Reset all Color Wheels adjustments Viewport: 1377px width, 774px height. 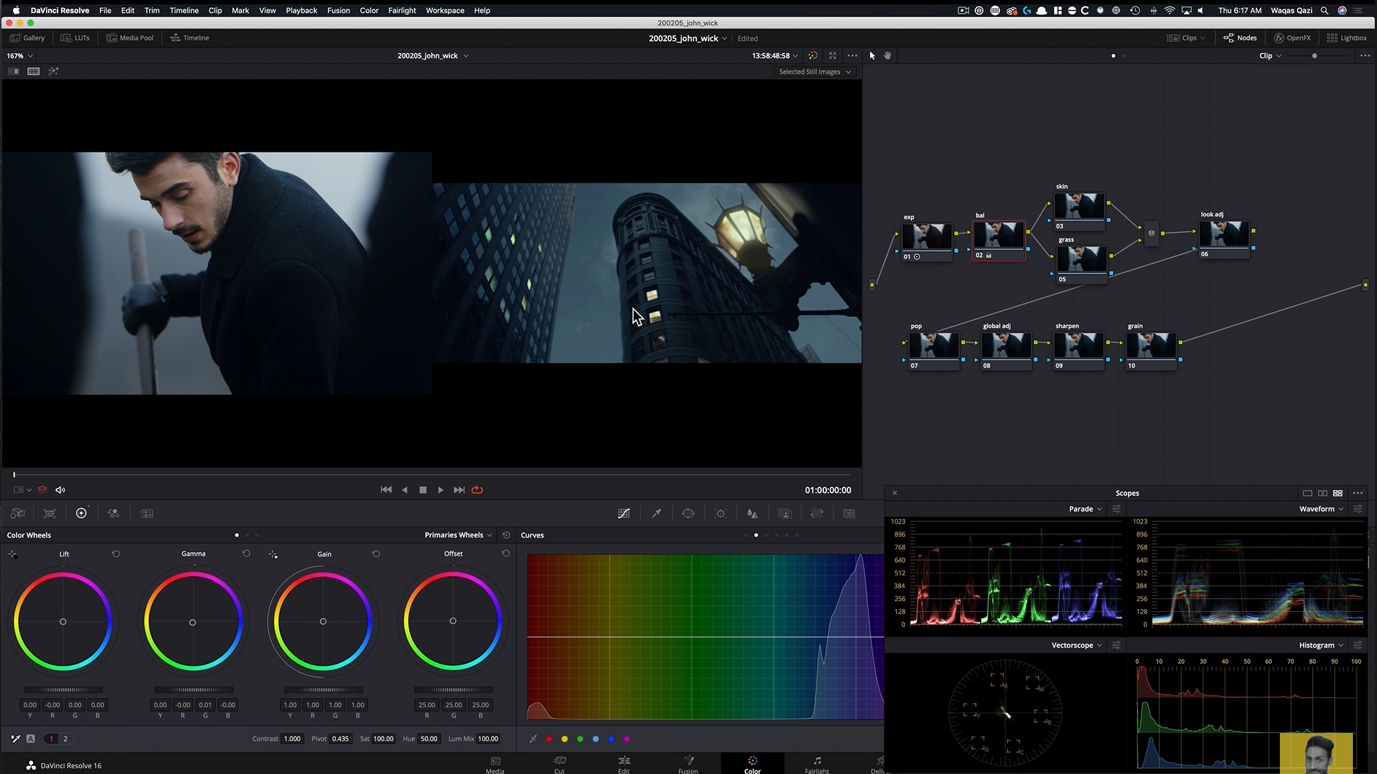tap(506, 535)
